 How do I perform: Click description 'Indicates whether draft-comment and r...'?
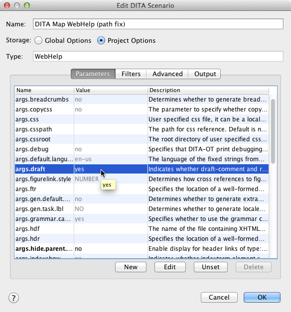[208, 169]
